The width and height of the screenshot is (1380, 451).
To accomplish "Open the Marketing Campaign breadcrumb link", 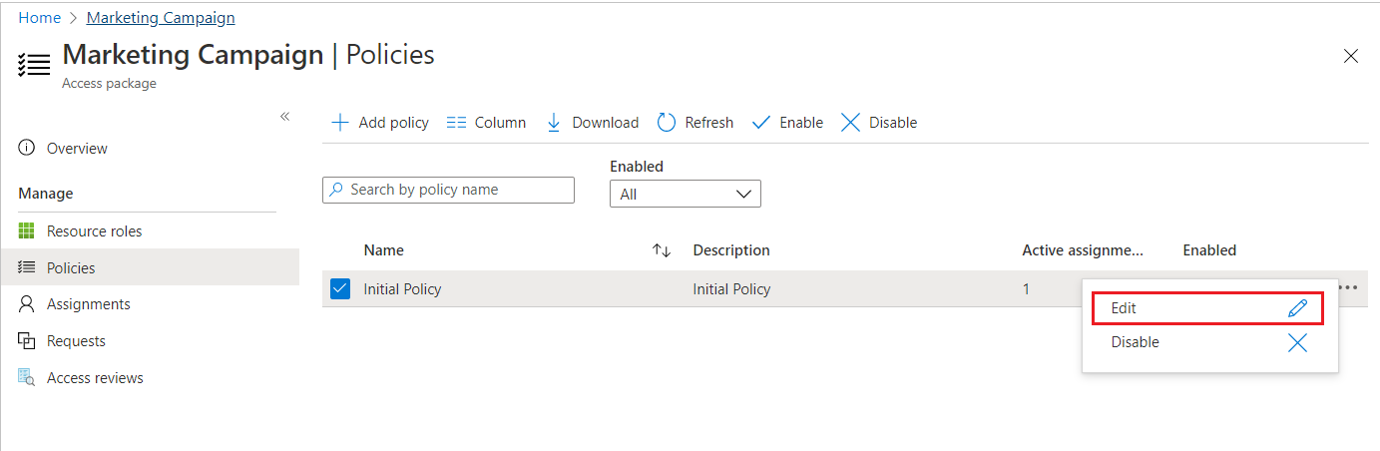I will pyautogui.click(x=161, y=18).
